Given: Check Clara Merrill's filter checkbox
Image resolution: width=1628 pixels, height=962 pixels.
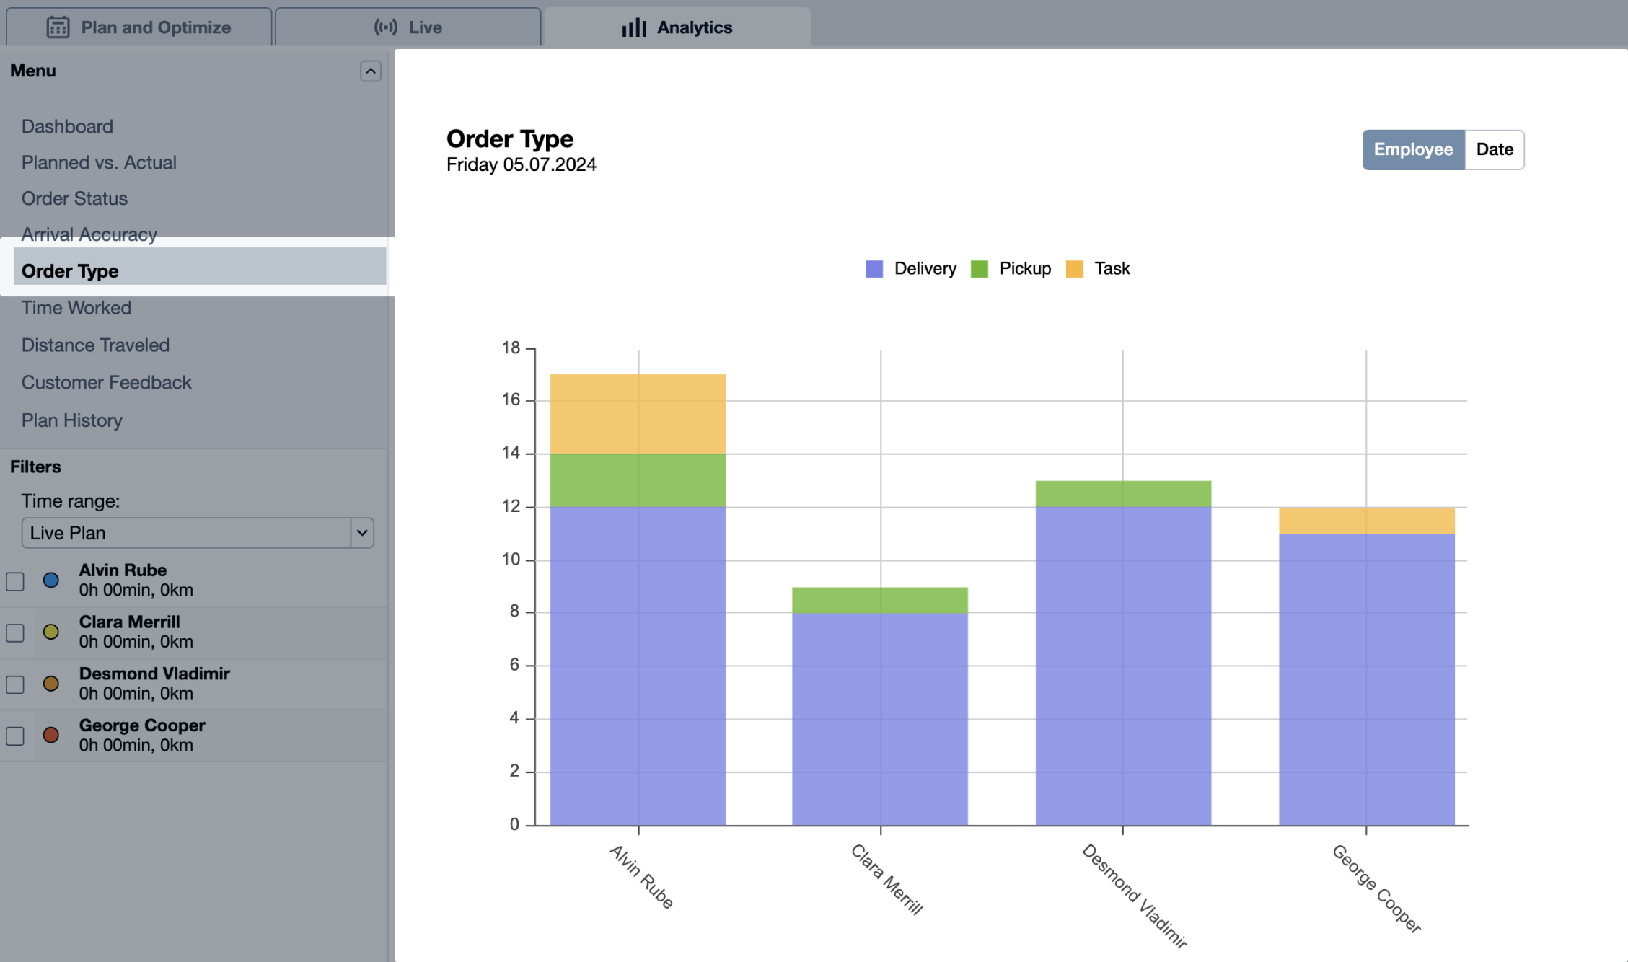Looking at the screenshot, I should coord(15,632).
